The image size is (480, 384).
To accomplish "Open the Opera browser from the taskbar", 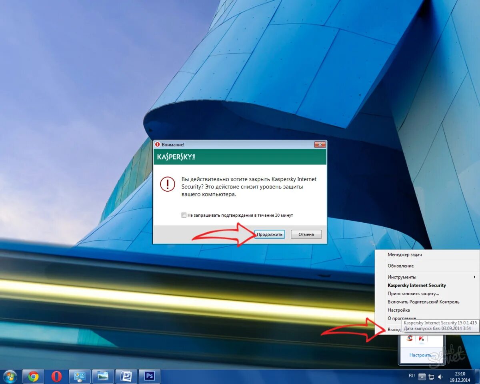I will [x=56, y=376].
